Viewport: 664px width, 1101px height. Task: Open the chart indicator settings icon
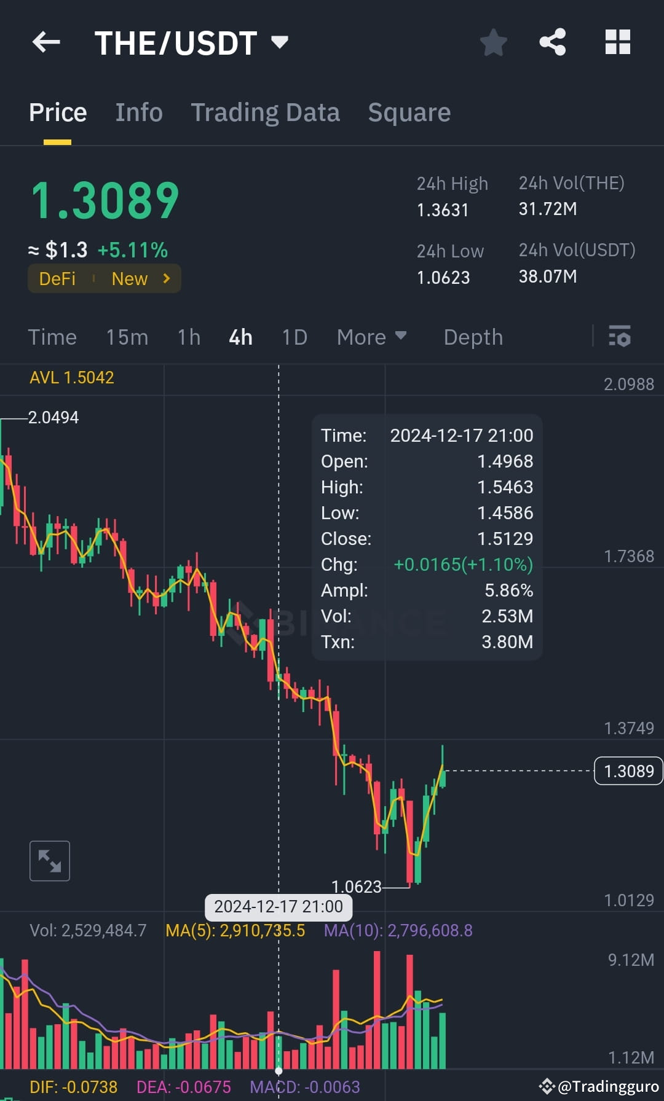[620, 337]
